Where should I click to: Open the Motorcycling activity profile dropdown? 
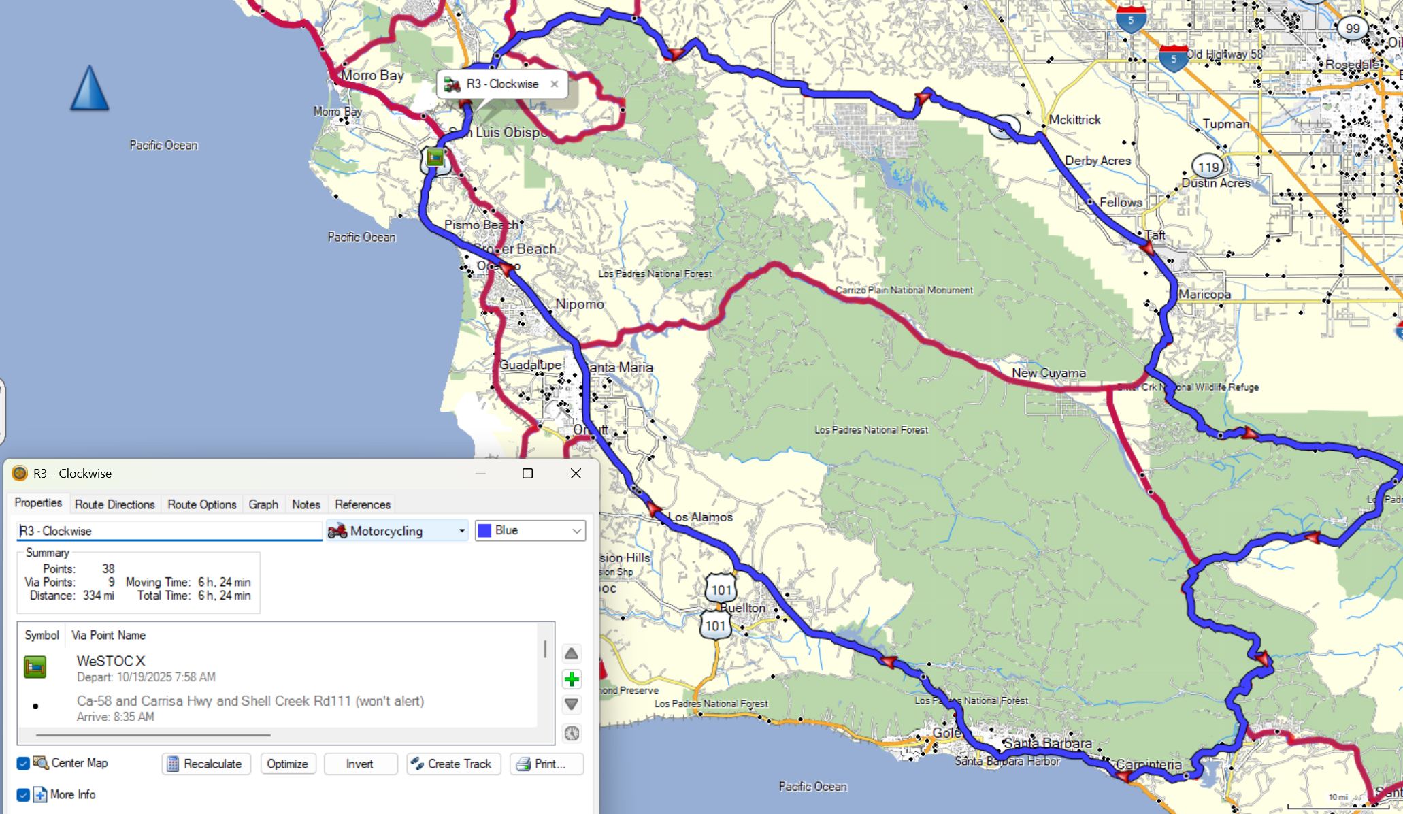pyautogui.click(x=397, y=531)
